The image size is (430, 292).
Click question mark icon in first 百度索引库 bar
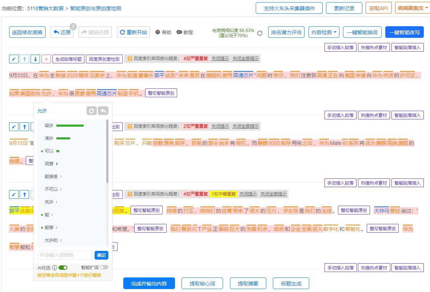tap(130, 59)
